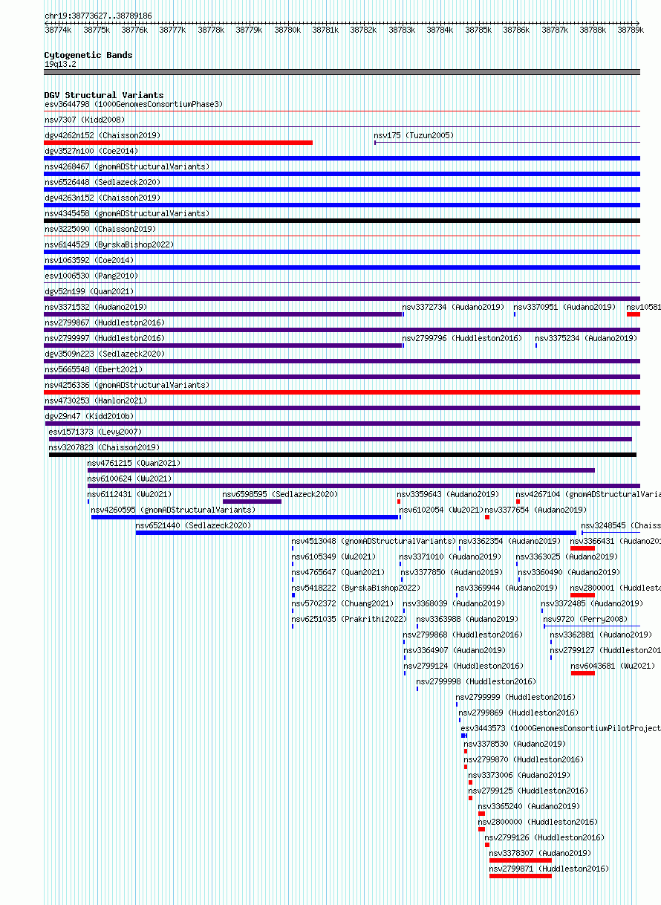Click black bar of nsv3207823 variant
The height and width of the screenshot is (905, 661).
(x=342, y=455)
